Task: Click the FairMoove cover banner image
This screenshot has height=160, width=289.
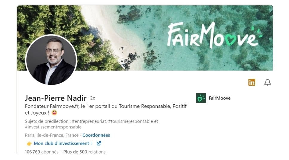Action: coord(145,38)
